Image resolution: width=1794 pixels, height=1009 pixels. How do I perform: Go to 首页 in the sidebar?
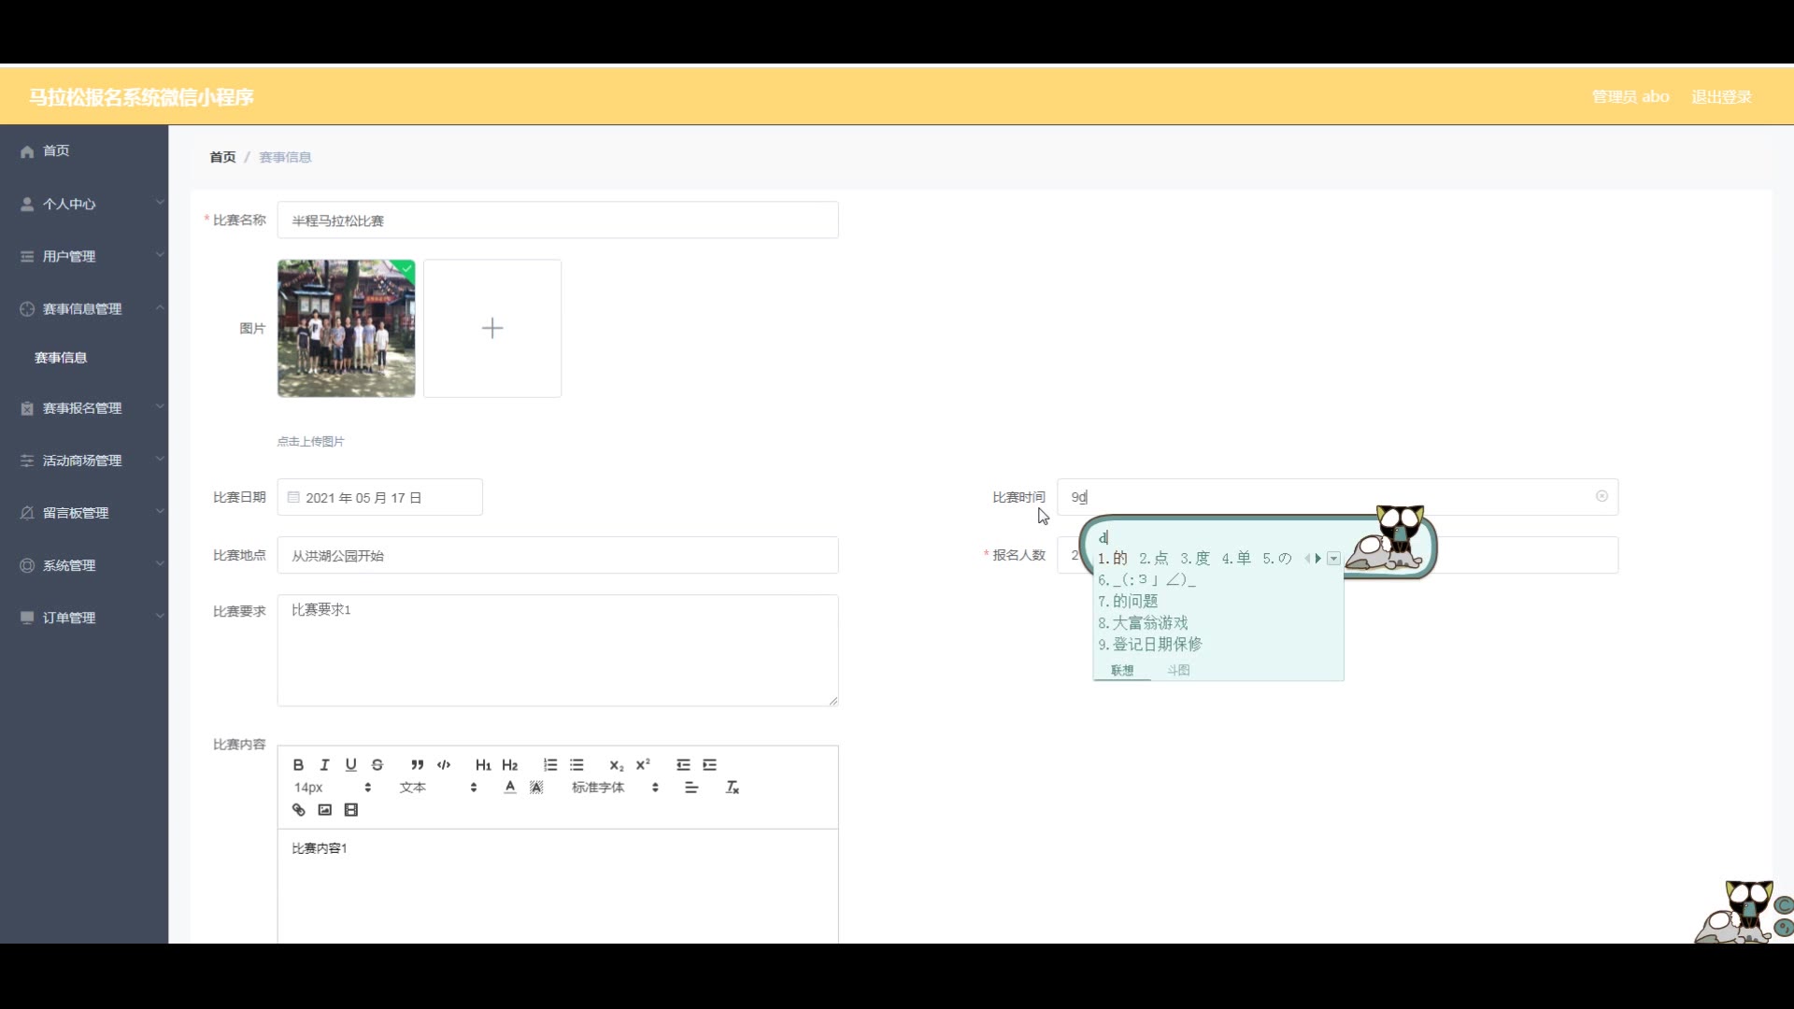click(x=56, y=150)
